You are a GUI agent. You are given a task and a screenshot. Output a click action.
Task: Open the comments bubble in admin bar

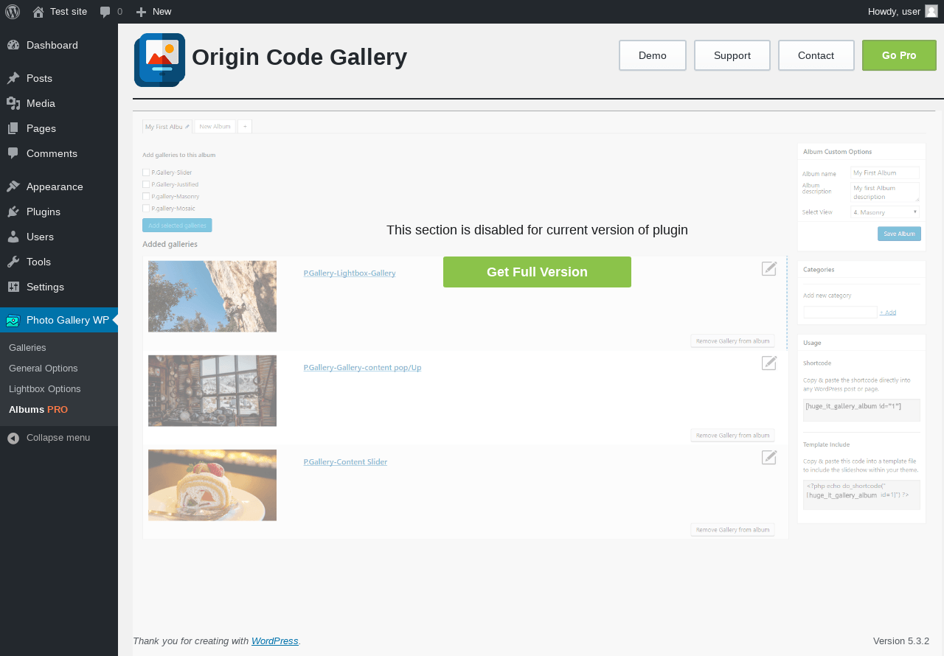(x=105, y=12)
